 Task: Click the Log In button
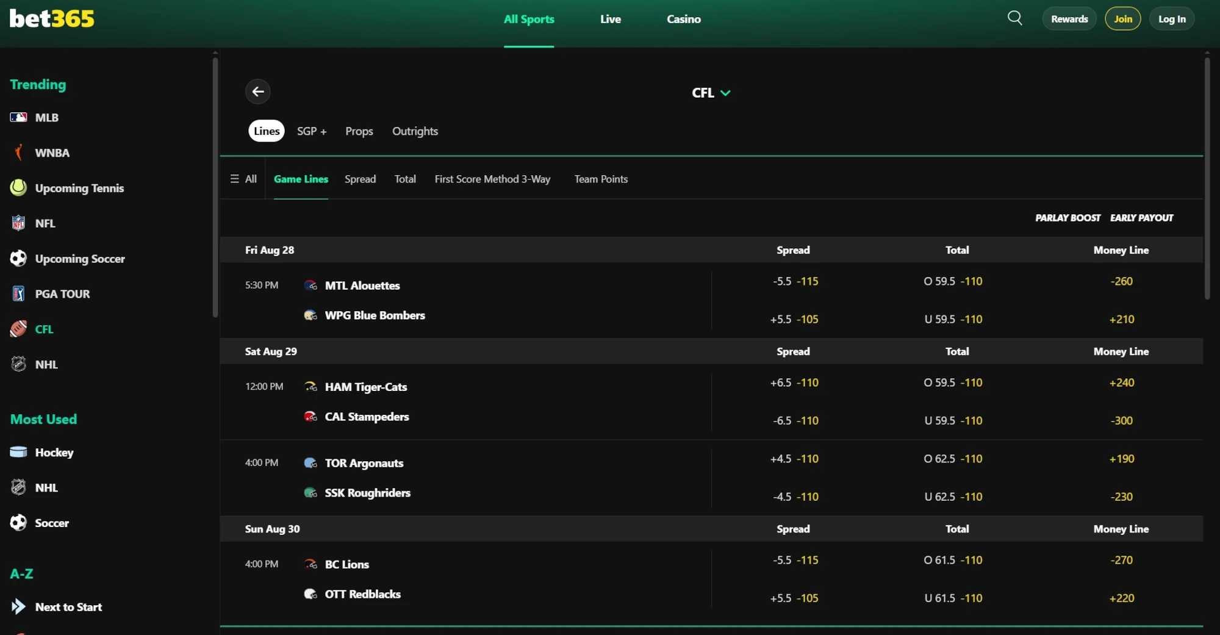tap(1172, 19)
